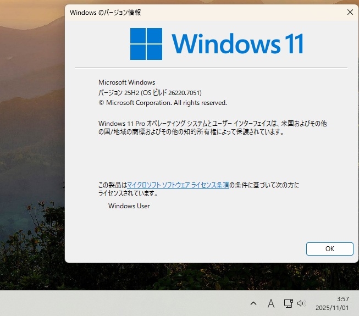Open the マイクロソフト ソフトウェア ライセンス条項 link
359x316 pixels.
click(178, 185)
